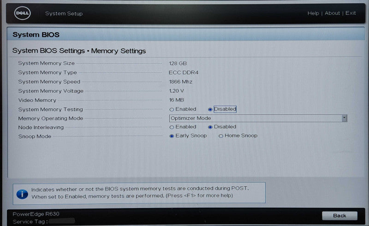Select Disabled for Node Interleaving
369x226 pixels.
click(210, 127)
